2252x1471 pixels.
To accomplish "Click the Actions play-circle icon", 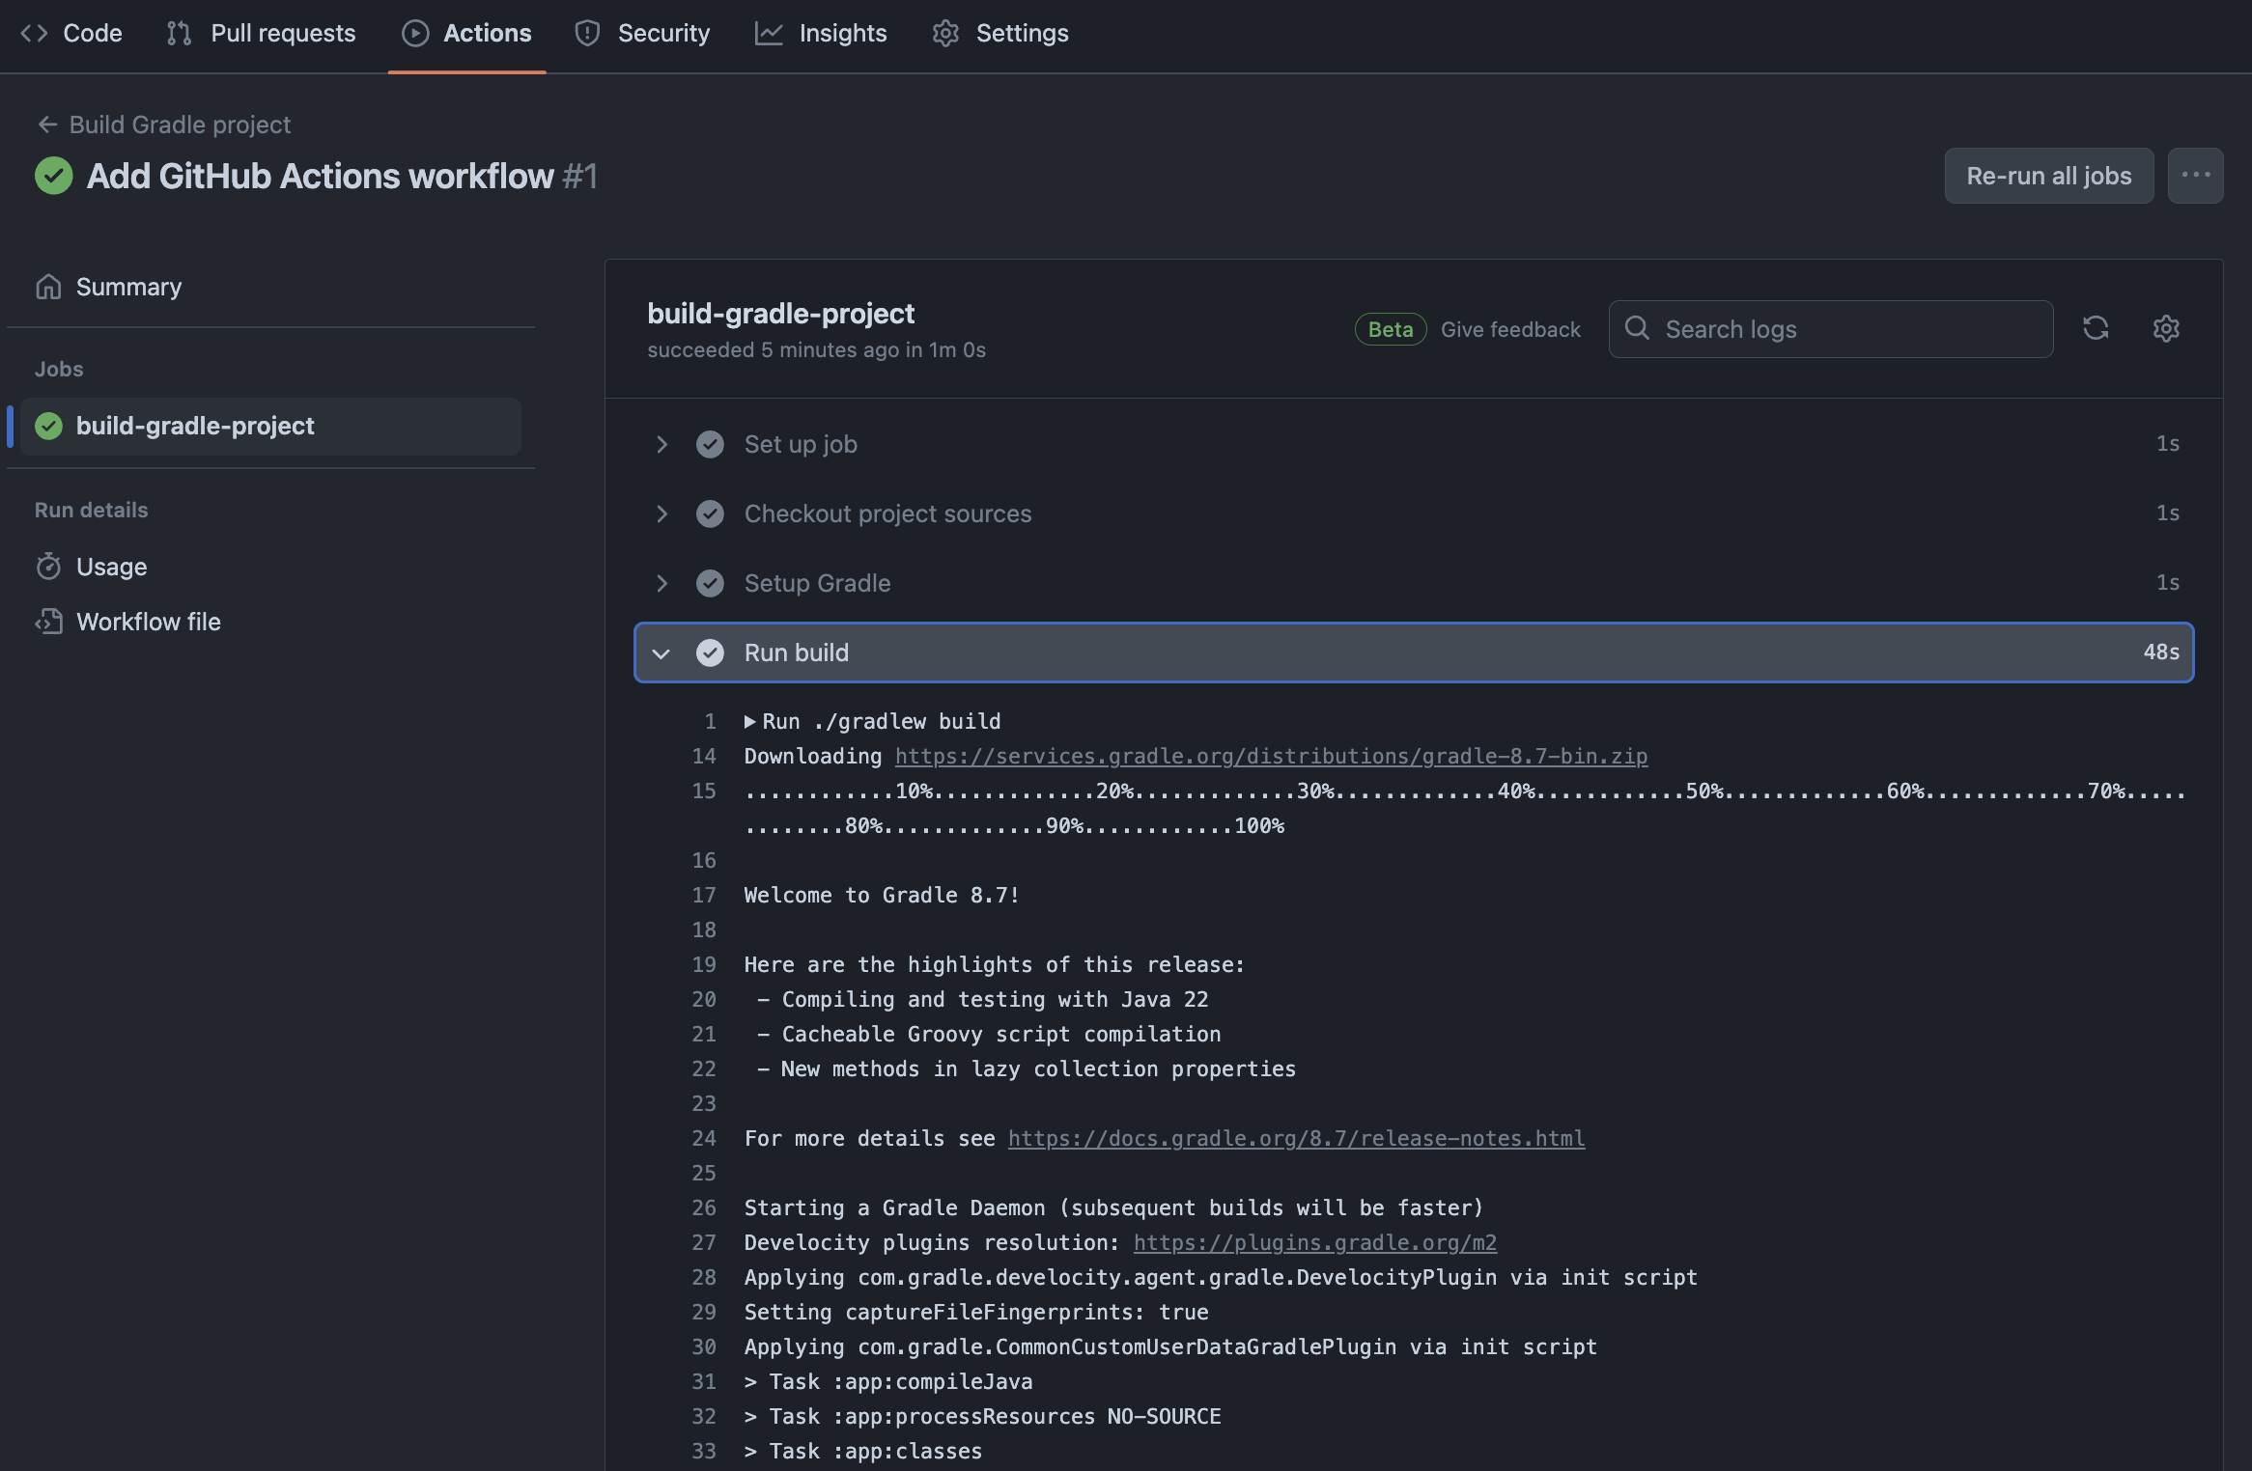I will coord(415,33).
